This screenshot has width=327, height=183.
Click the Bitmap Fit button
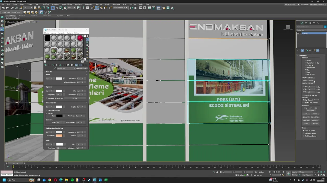306,117
